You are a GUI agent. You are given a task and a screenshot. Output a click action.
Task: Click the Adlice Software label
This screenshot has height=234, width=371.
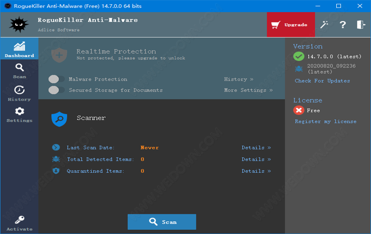coord(59,30)
